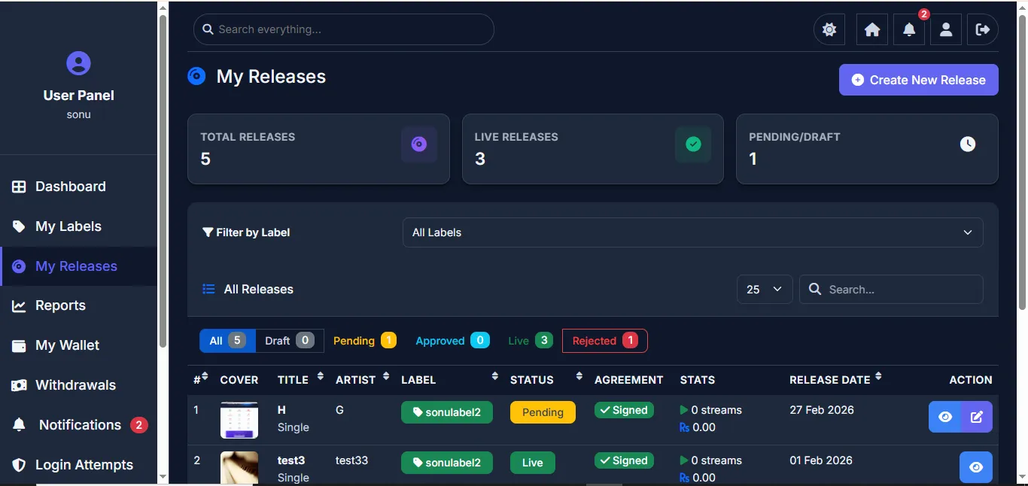The image size is (1028, 486).
Task: Open My Wallet in the sidebar
Action: coord(78,345)
